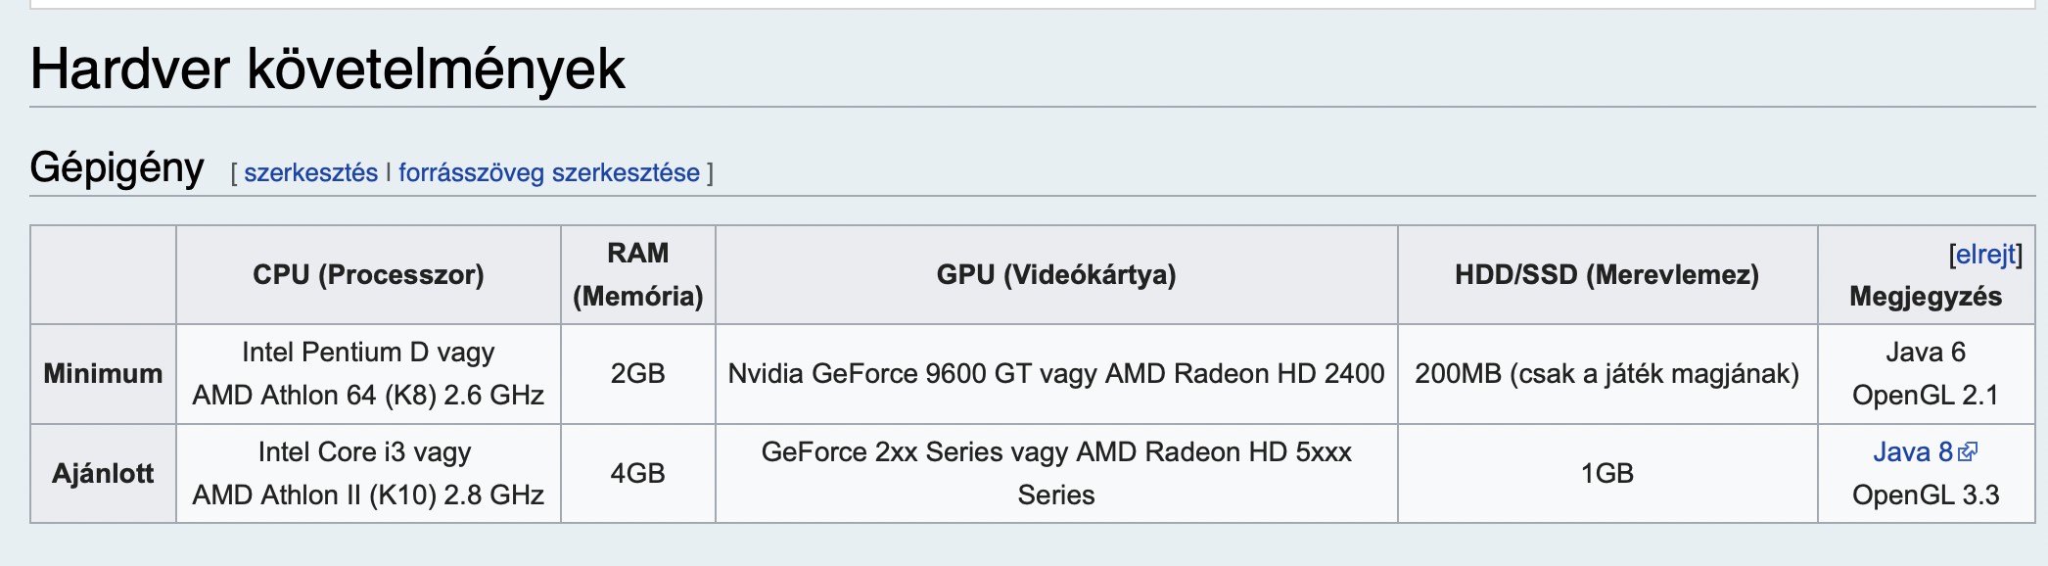Select the GPU (Videókártya) column header

pyautogui.click(x=1055, y=275)
